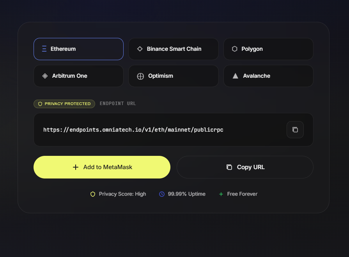The width and height of the screenshot is (349, 257).
Task: Switch to the Polygon network
Action: click(x=268, y=49)
